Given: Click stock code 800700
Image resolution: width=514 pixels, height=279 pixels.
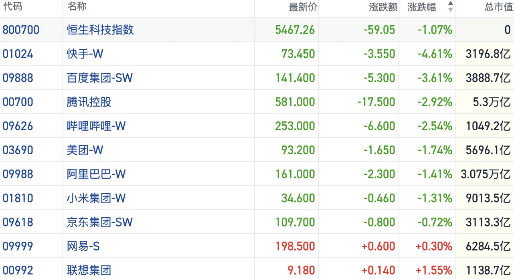Looking at the screenshot, I should click(x=21, y=30).
